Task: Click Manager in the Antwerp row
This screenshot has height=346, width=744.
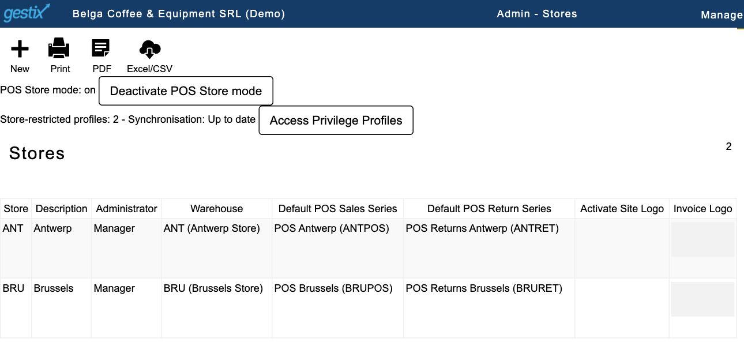Action: tap(114, 228)
